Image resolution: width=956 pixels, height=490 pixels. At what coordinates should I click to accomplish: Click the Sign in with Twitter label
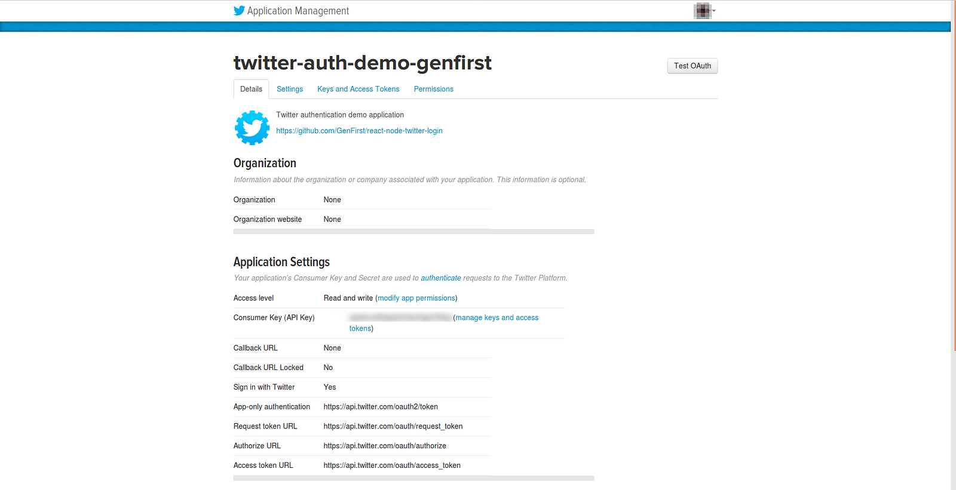point(264,387)
